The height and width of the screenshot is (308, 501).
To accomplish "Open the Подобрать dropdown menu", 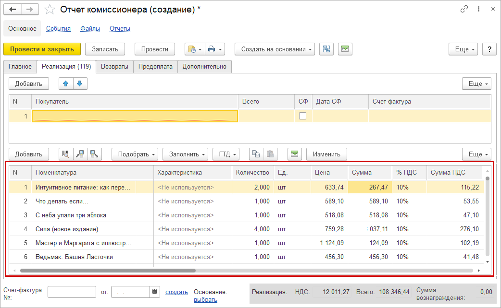I will 135,154.
